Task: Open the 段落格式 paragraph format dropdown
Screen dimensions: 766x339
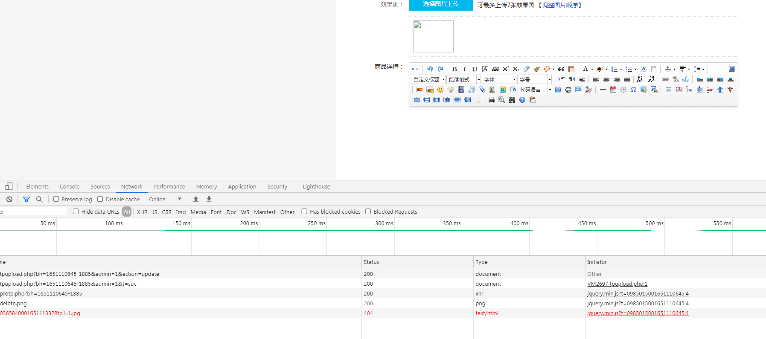Action: tap(464, 79)
